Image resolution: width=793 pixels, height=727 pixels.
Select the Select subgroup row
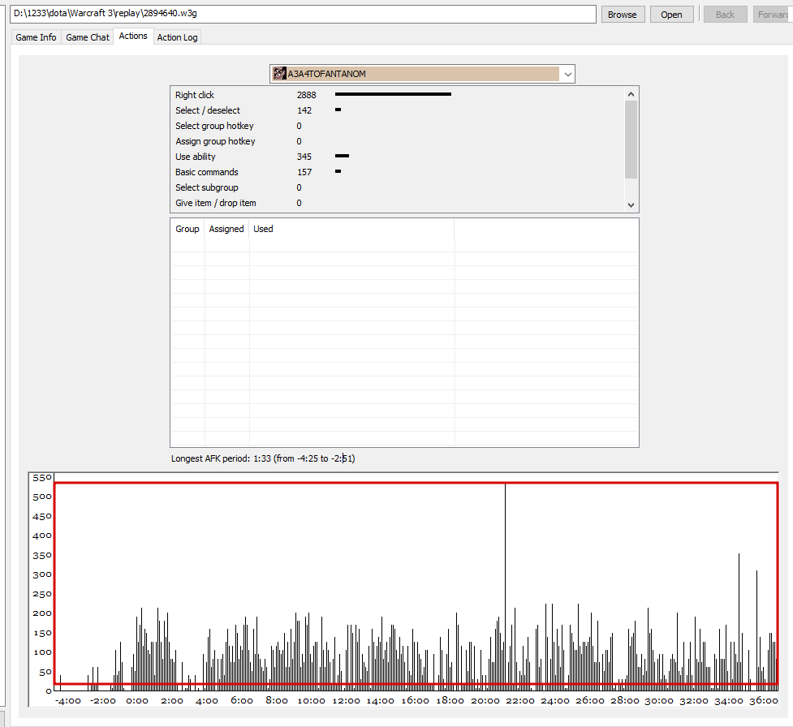pos(397,187)
